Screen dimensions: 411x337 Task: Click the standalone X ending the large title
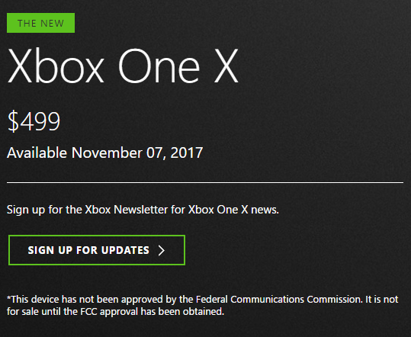(226, 66)
